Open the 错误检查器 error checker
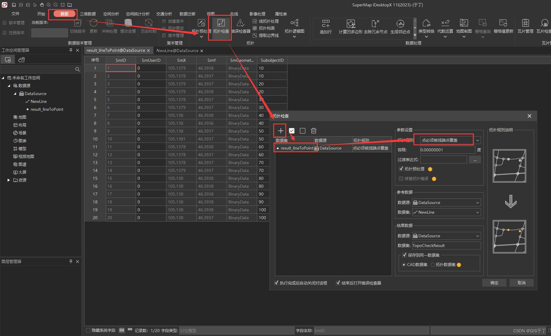The image size is (551, 336). (241, 27)
